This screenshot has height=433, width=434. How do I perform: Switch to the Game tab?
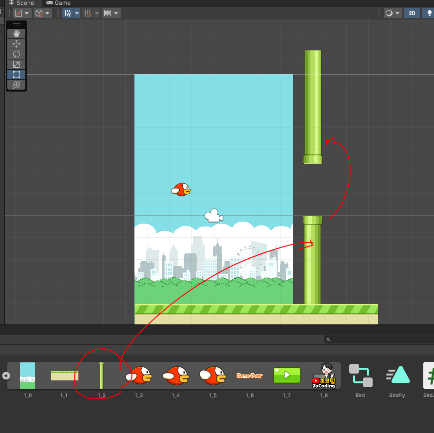pos(58,3)
